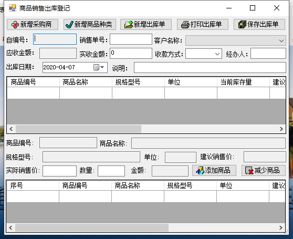Click into the 实收金额 input box
293x239 pixels.
(x=131, y=54)
